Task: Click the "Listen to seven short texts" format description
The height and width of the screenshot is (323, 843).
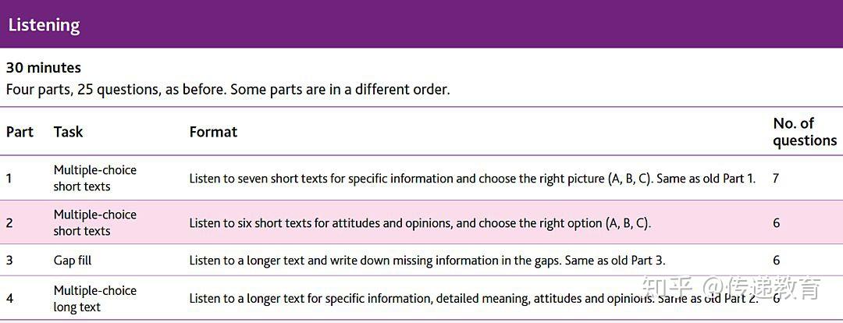Action: 472,178
